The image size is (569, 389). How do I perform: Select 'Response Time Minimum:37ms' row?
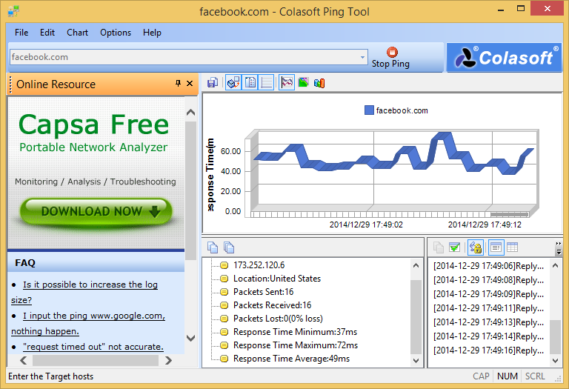pos(295,332)
